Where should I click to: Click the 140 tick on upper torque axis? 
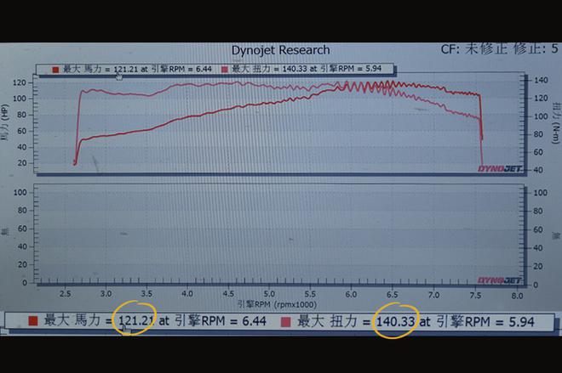pos(541,80)
